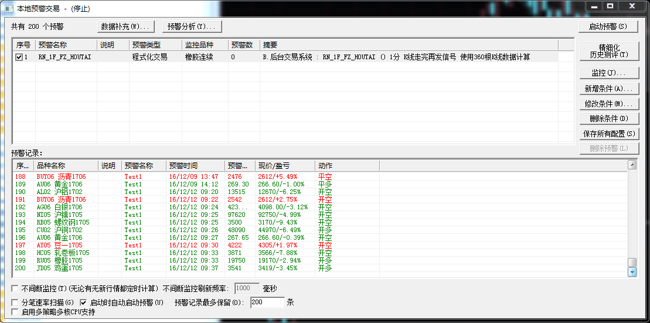
Task: Select record 197 AY05 豆一1705
Action: (319, 245)
